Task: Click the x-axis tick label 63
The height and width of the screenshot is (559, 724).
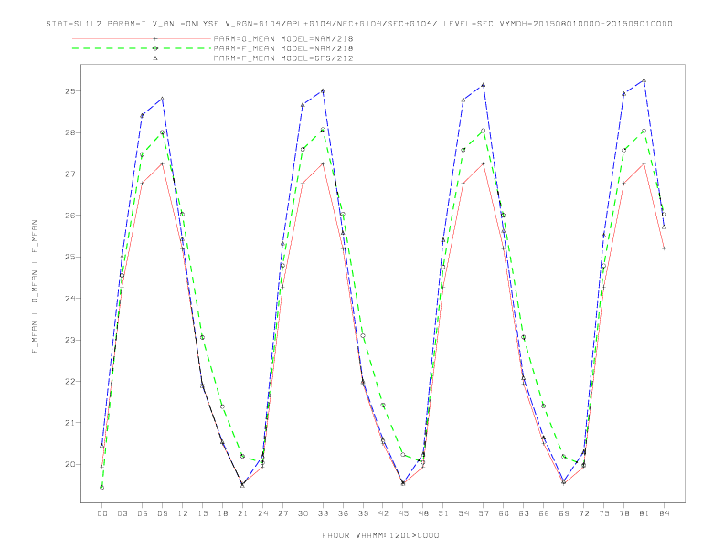Action: (524, 513)
